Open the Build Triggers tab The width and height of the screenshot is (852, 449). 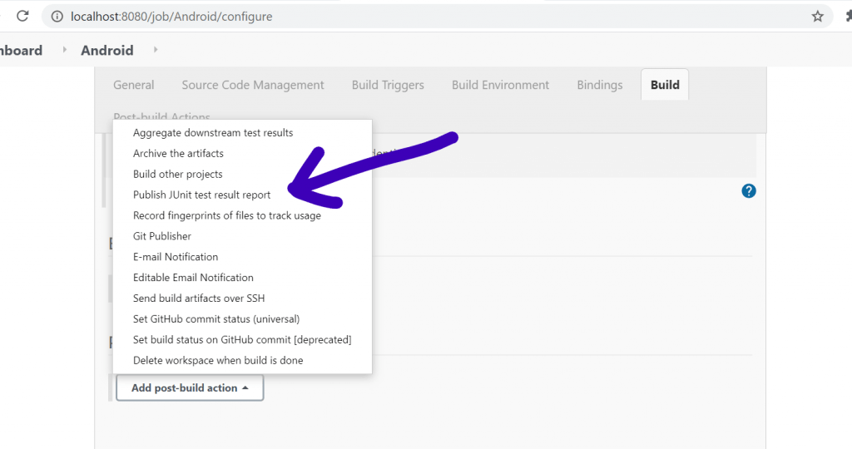point(388,85)
